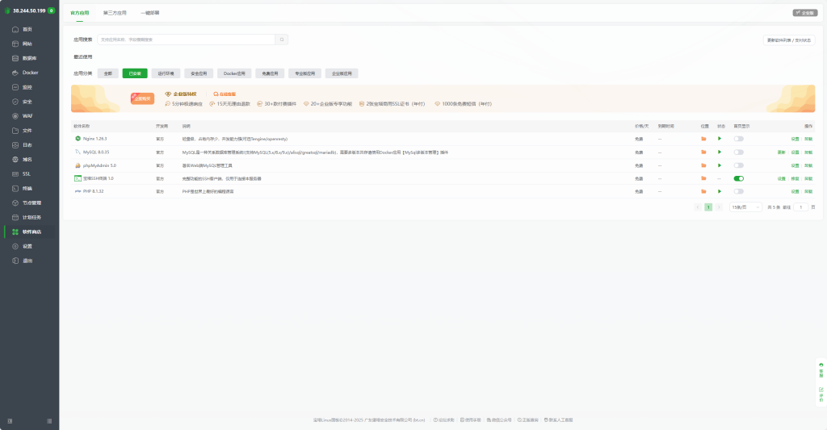The height and width of the screenshot is (430, 827).
Task: Open the 监控 monitoring sidebar item
Action: (27, 87)
